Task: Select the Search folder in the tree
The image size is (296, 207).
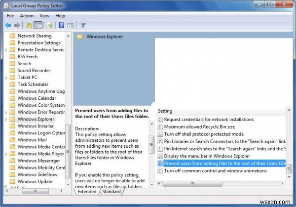Action: click(24, 64)
